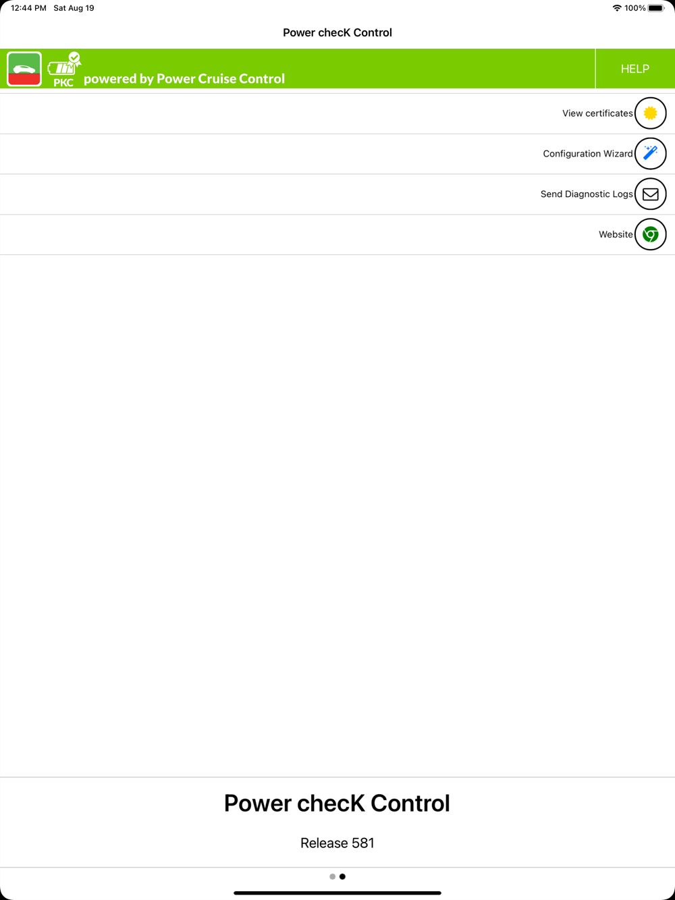Tap the large Power checK Control heading
Screen dimensions: 675x900
[x=337, y=803]
